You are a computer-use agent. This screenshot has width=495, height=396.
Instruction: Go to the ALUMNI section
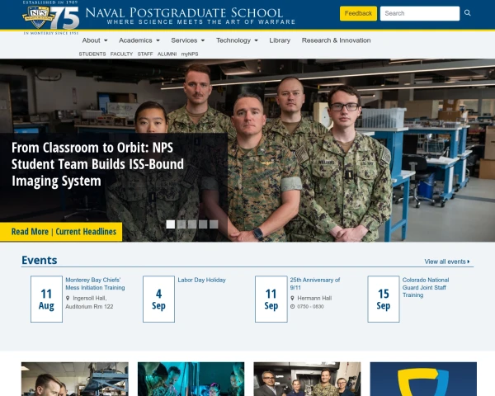pos(167,54)
